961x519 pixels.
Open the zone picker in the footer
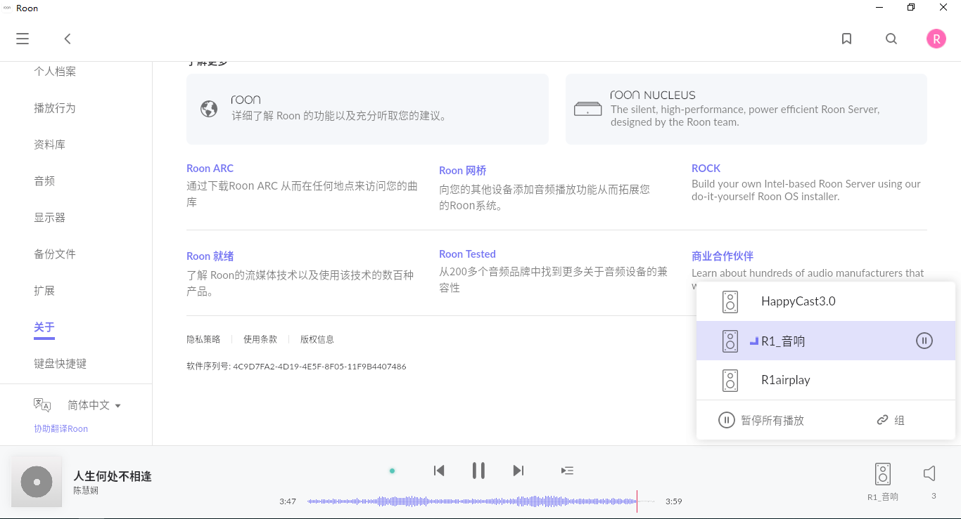click(883, 481)
